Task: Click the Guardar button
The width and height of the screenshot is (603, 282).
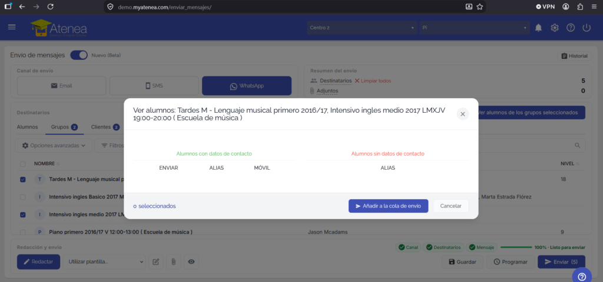Action: point(463,262)
